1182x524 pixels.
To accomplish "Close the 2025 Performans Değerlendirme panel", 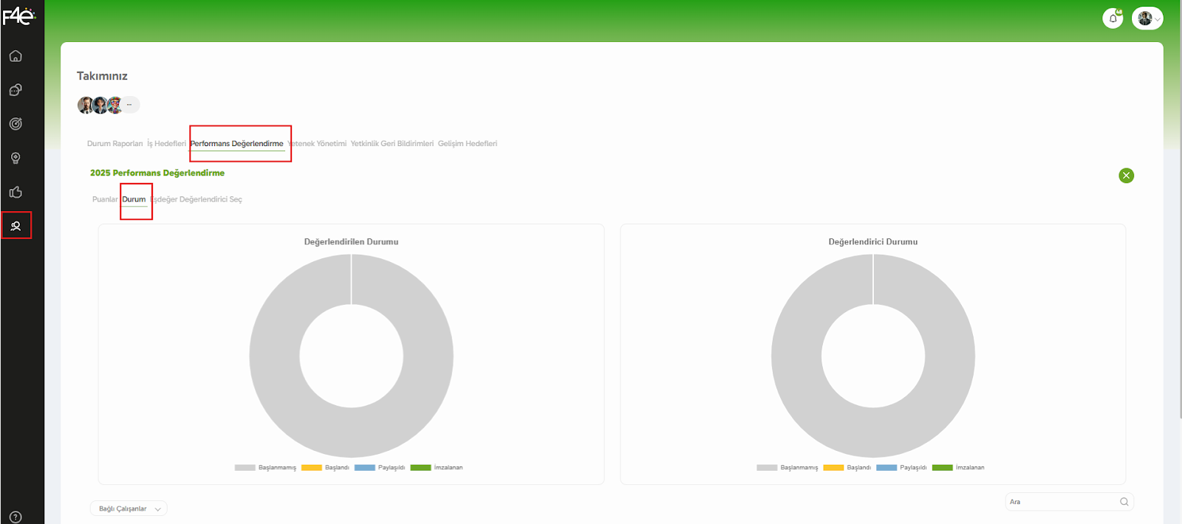I will [x=1126, y=176].
